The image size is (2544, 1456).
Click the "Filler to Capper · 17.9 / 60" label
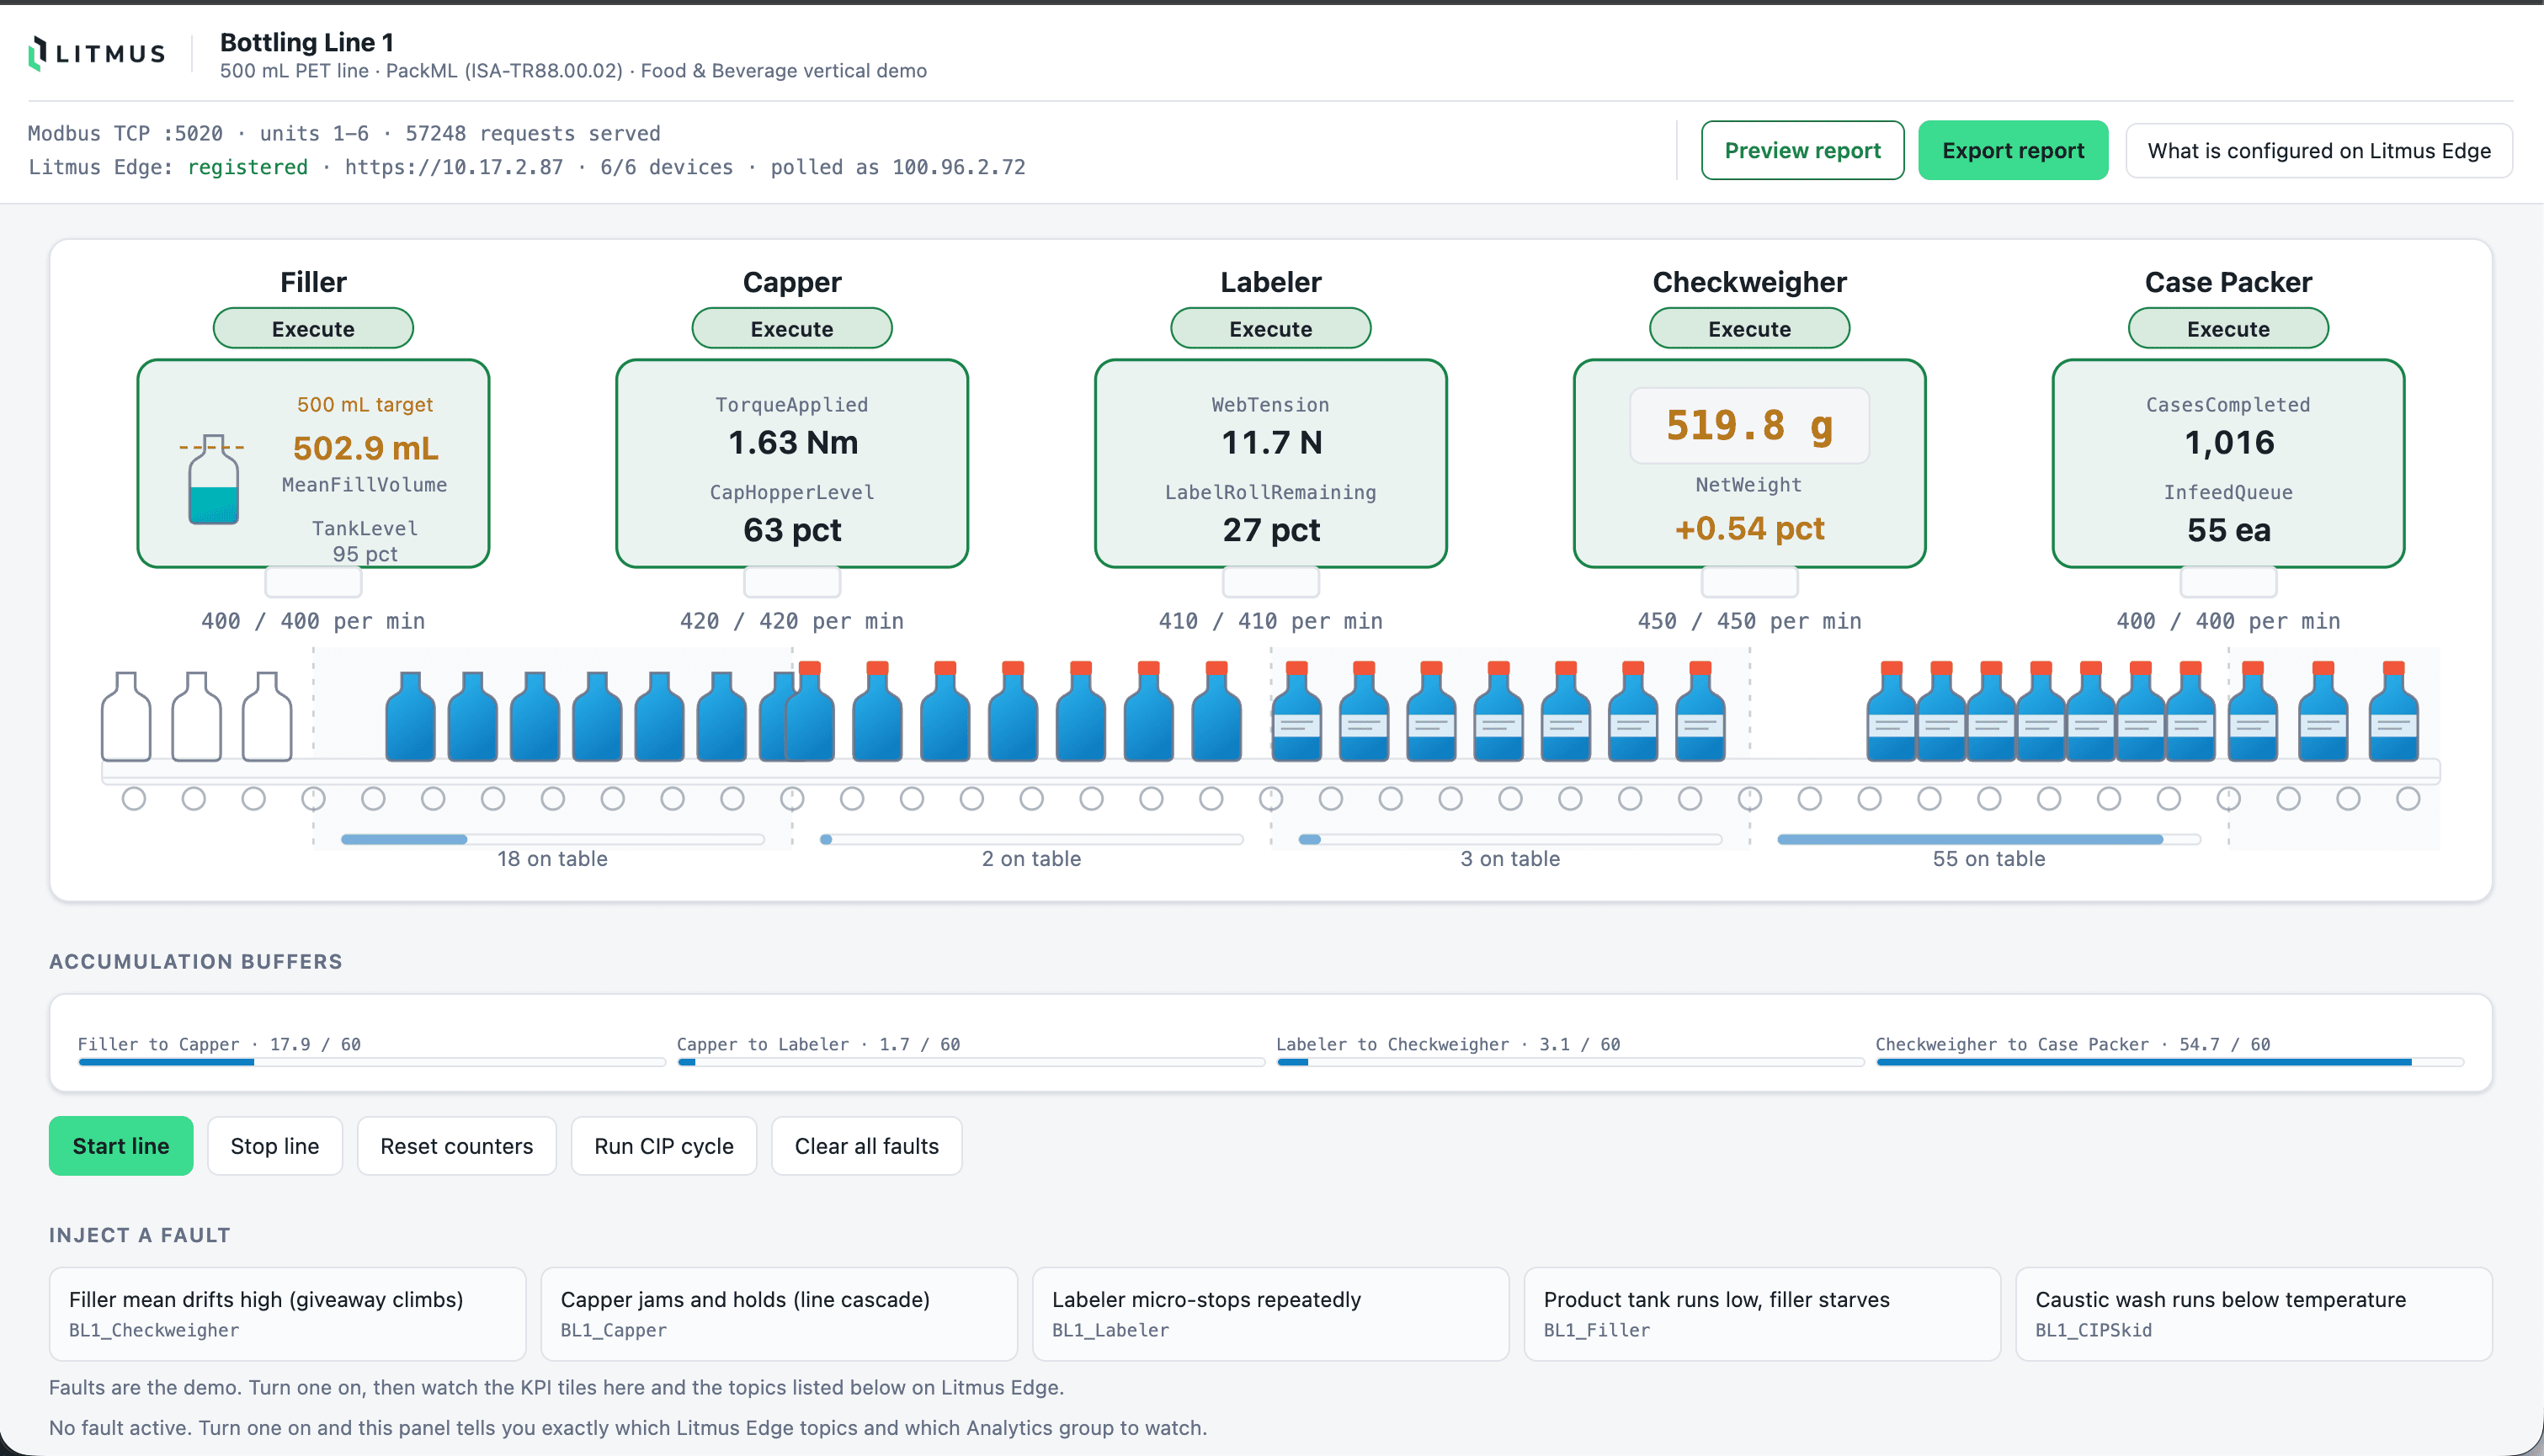[220, 1044]
